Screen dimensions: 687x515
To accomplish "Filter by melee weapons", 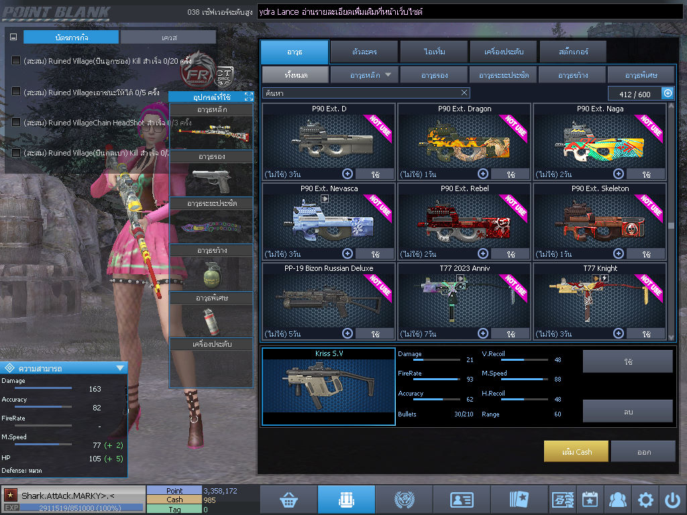I will (x=503, y=75).
